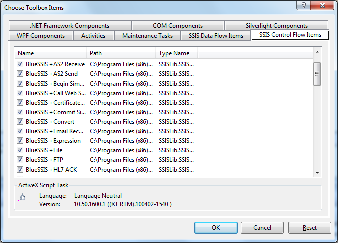The height and width of the screenshot is (243, 338).
Task: Click the version value 10.50.1600.1
Action: (123, 204)
